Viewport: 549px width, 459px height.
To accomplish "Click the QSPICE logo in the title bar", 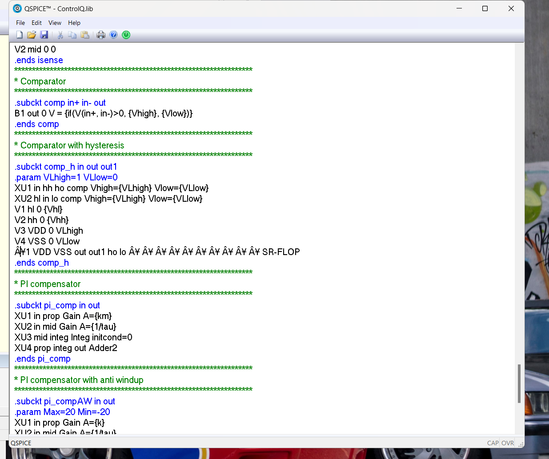I will pos(17,8).
